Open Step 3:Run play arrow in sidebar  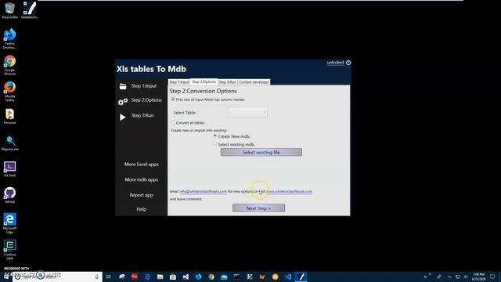pos(122,117)
